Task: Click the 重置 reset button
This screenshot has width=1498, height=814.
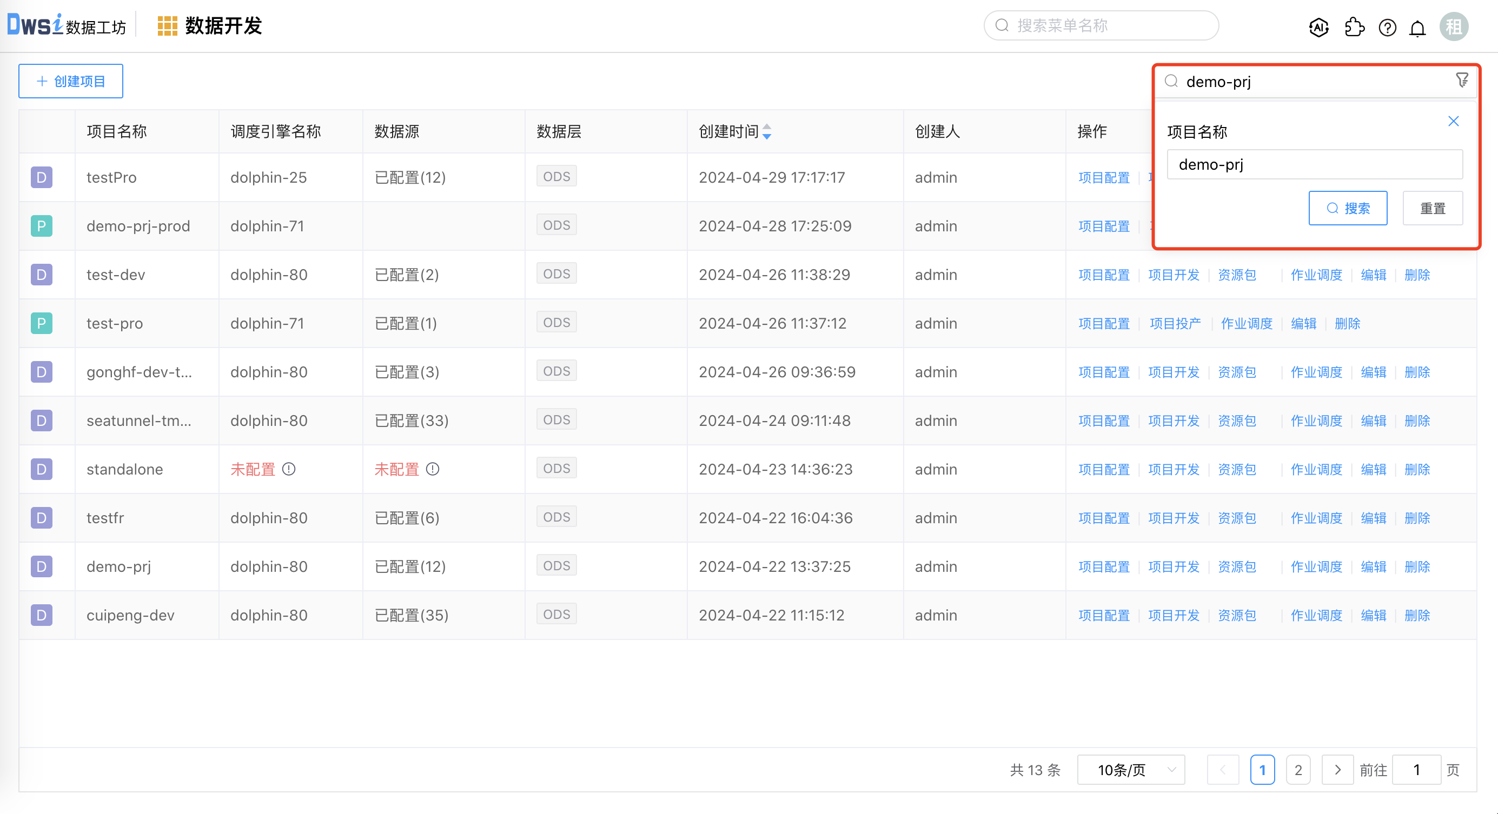Action: pos(1433,208)
